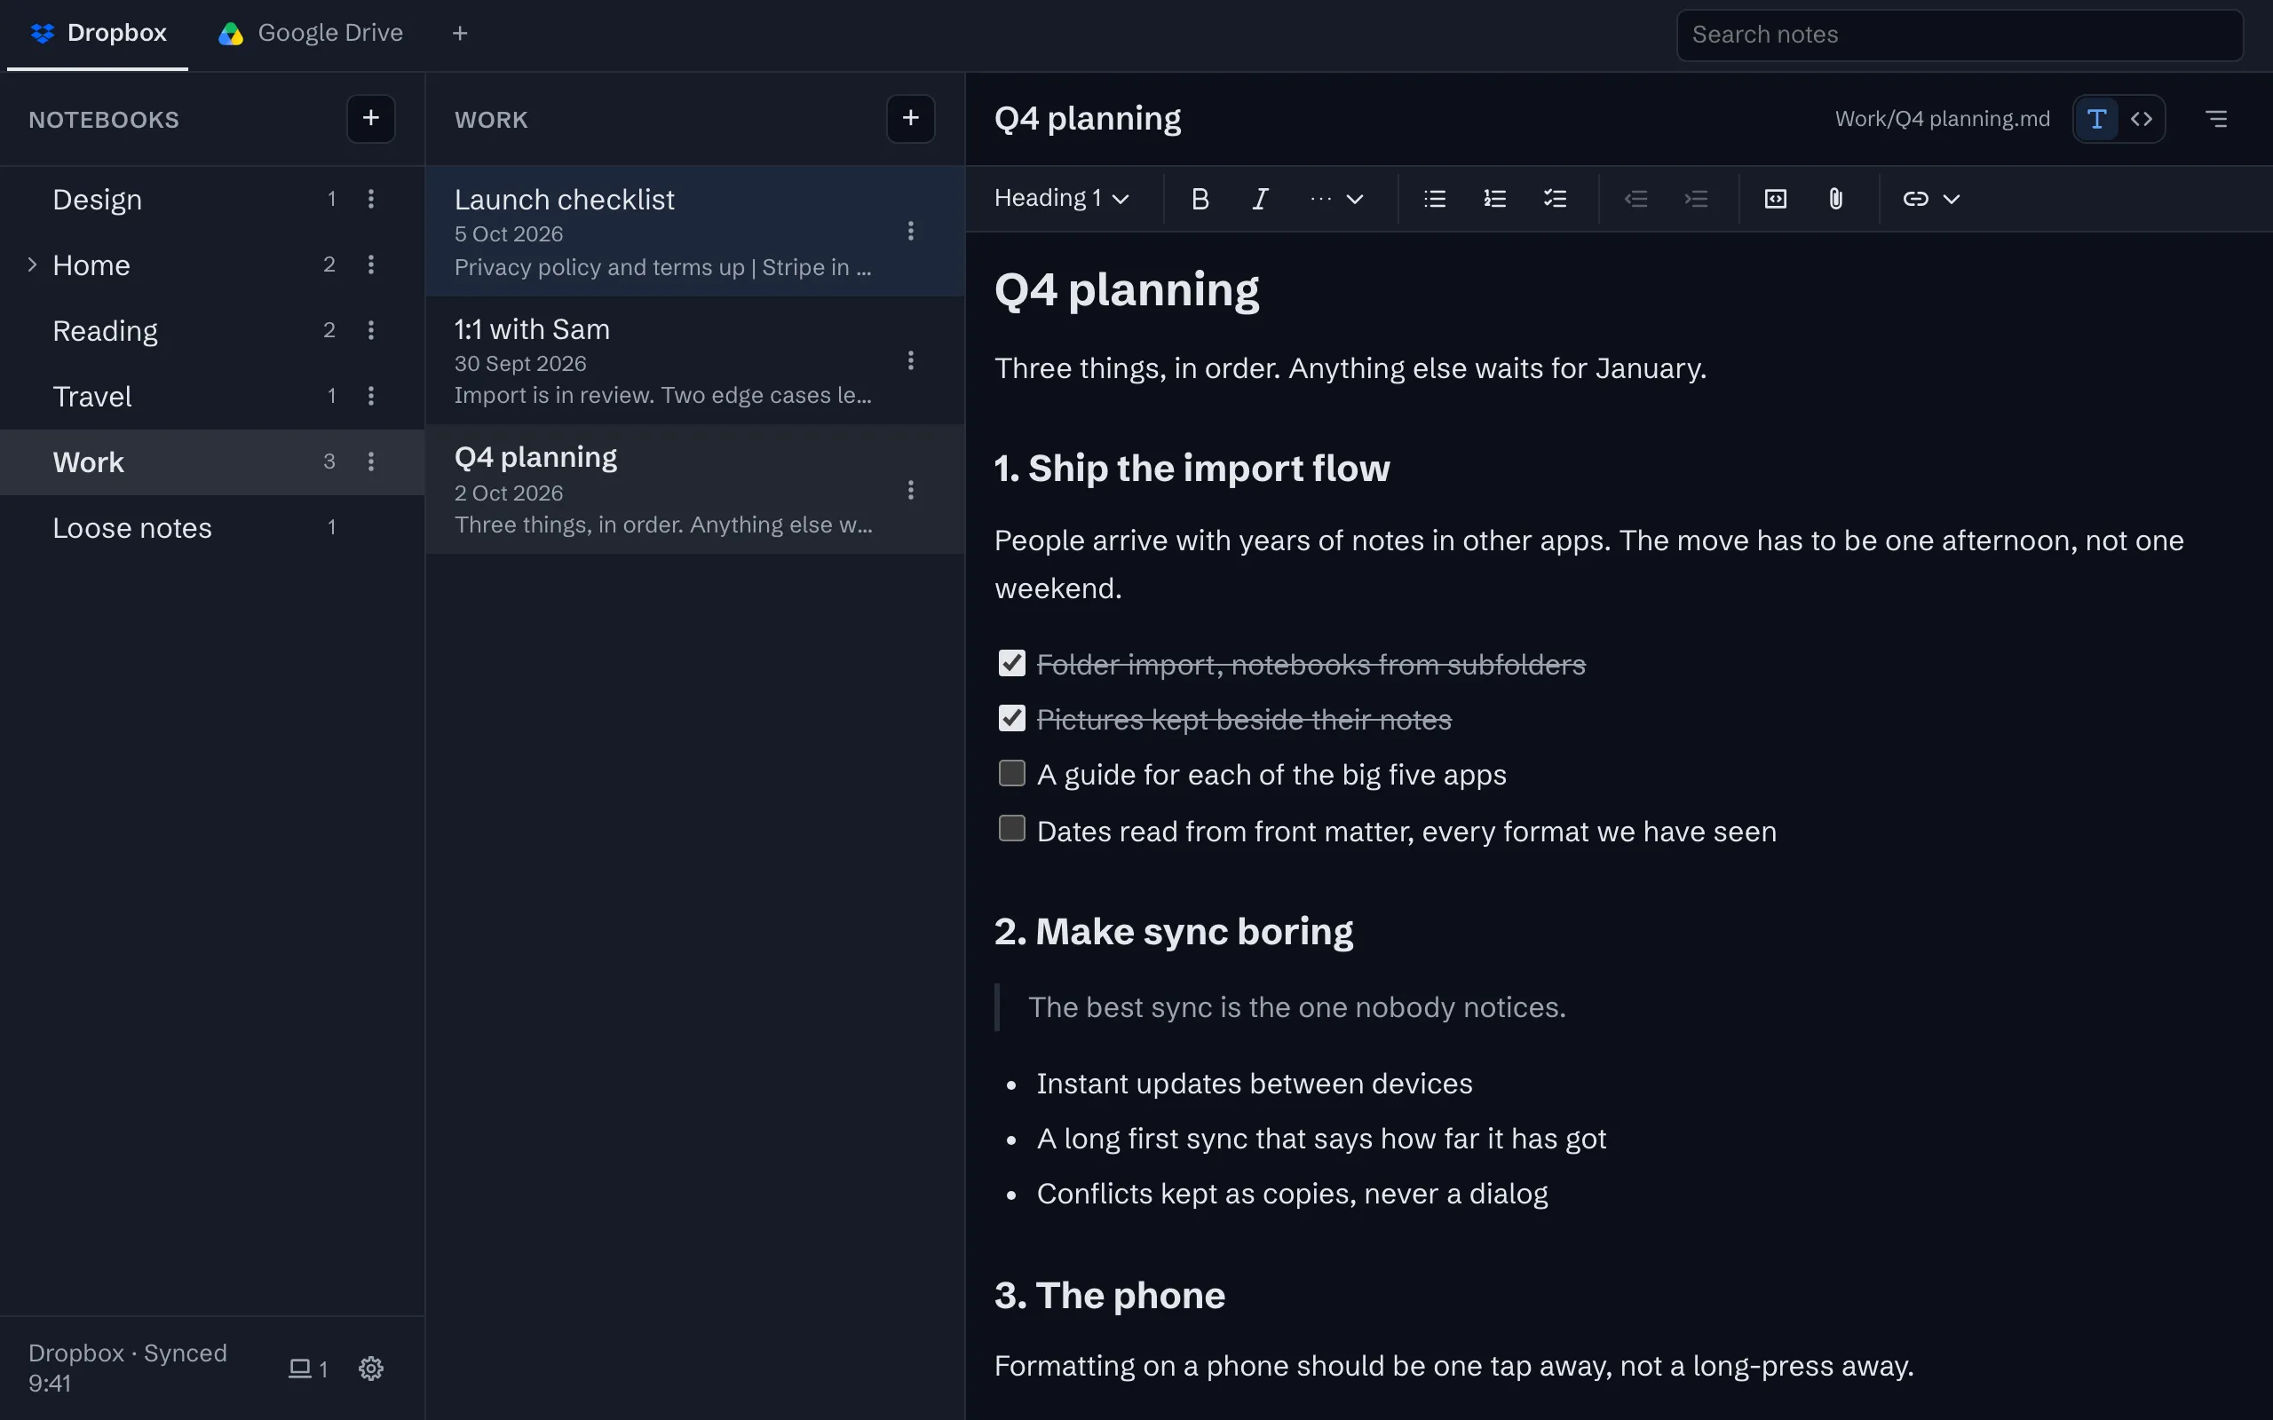Check the guide for big five apps task
Viewport: 2273px width, 1420px height.
pos(1011,773)
